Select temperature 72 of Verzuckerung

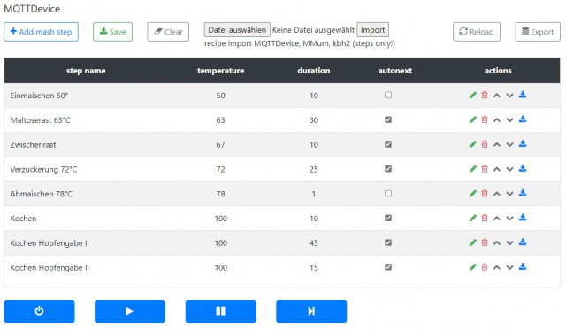tap(220, 169)
